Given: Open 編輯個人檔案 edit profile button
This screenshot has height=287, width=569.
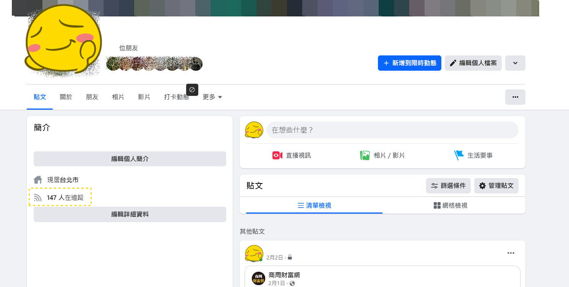Looking at the screenshot, I should [473, 63].
